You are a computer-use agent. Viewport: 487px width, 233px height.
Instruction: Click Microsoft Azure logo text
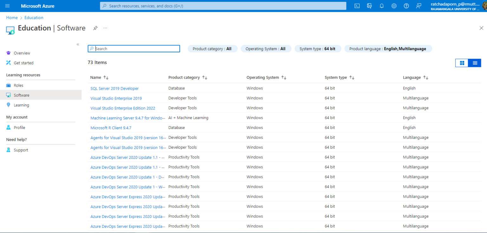point(37,6)
